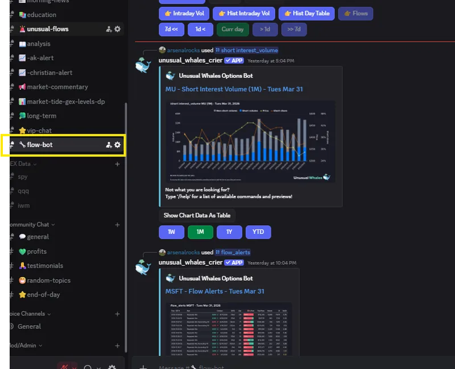Image resolution: width=455 pixels, height=369 pixels.
Task: Open whale avatar on 5:04 PM message
Action: click(x=143, y=65)
